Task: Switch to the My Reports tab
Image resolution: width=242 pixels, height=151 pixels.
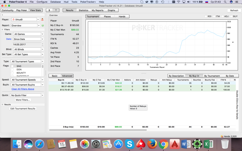Action: [x=97, y=10]
